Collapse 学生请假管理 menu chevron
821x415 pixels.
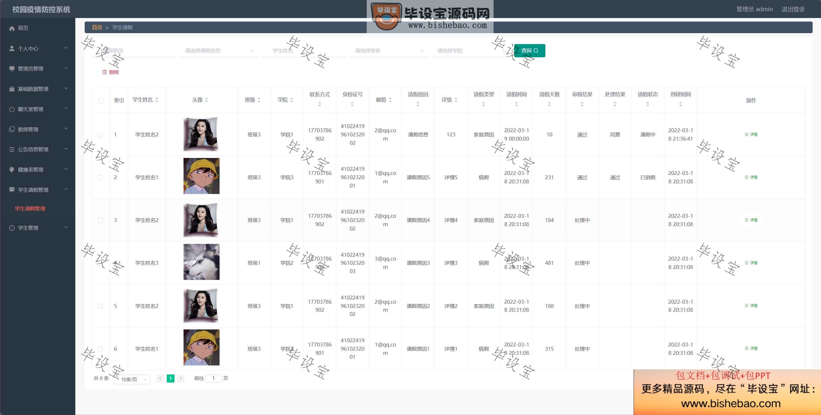(x=66, y=189)
